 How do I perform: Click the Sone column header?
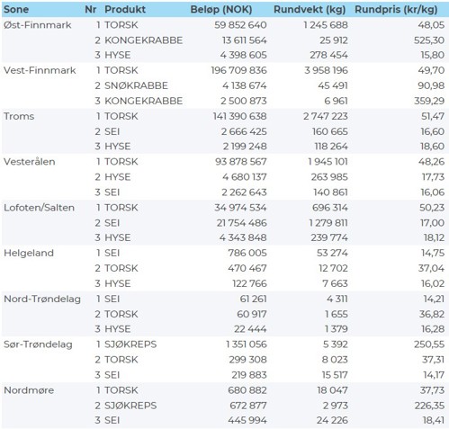pos(16,9)
